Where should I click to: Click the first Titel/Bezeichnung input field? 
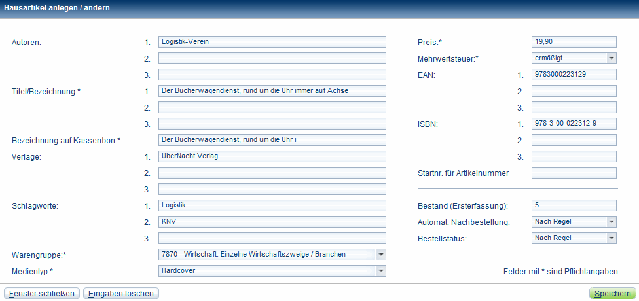pos(272,91)
